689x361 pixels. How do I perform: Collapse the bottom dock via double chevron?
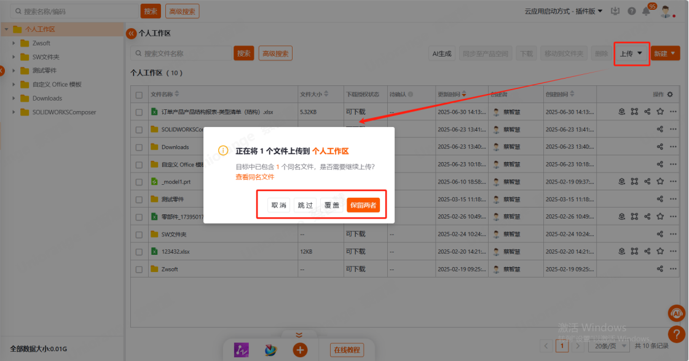click(299, 335)
